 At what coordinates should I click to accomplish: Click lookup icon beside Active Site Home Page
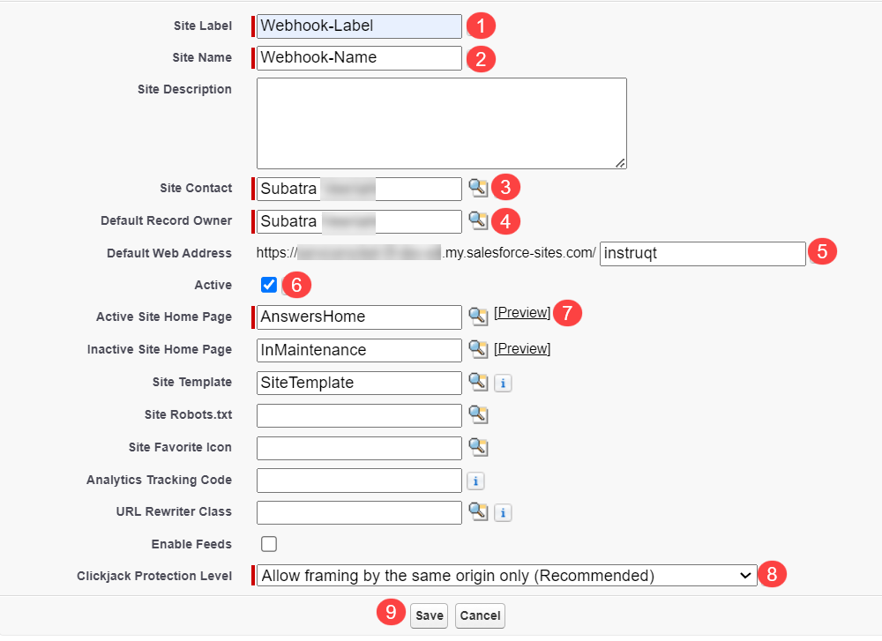coord(477,316)
